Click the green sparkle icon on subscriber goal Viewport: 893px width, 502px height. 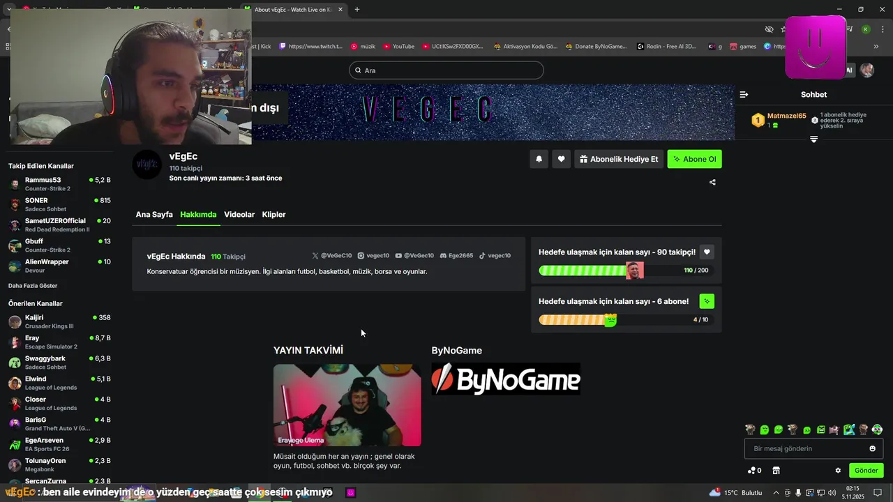(707, 301)
